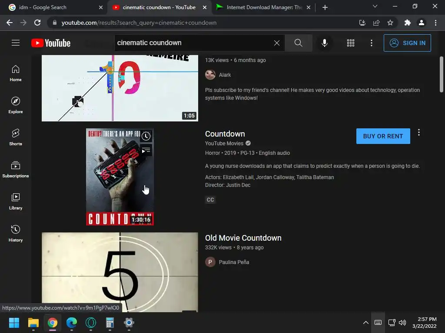The width and height of the screenshot is (445, 333).
Task: Open File Explorer from the taskbar
Action: 33,323
